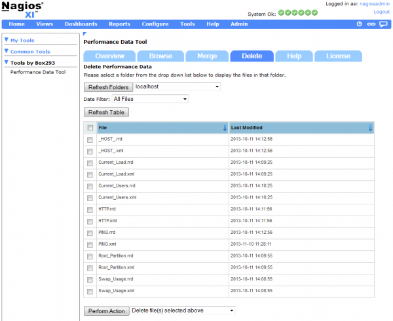The image size is (393, 321).
Task: Open the Configure menu
Action: point(155,24)
